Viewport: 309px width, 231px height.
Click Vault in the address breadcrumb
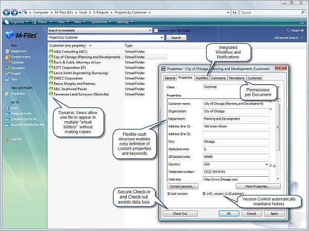[83, 12]
